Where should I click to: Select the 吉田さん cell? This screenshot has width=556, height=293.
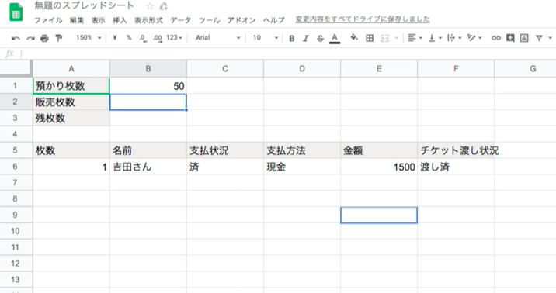point(148,167)
